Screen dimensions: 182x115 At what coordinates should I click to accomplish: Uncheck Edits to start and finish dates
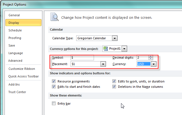[54, 87]
